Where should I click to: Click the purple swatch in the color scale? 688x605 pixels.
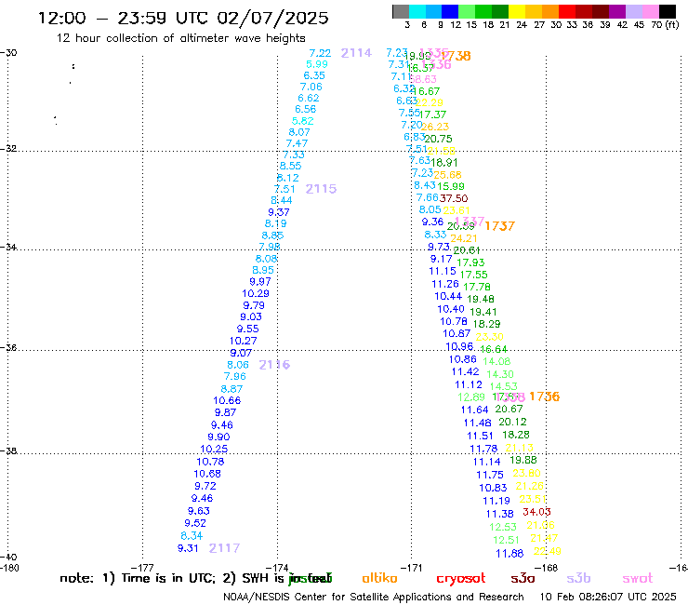pos(617,12)
